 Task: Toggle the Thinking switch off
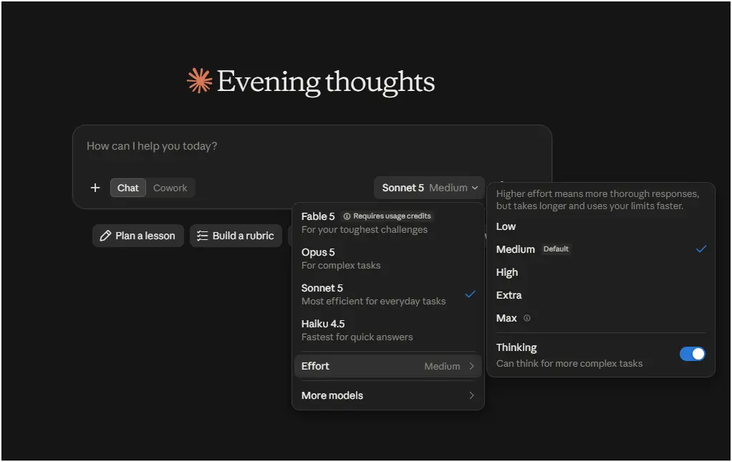tap(693, 354)
